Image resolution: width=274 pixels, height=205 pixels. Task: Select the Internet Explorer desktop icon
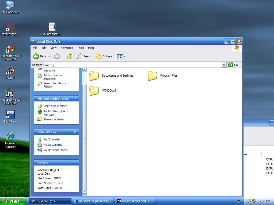tap(10, 140)
